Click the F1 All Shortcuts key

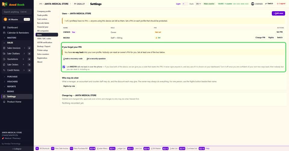coord(37,148)
